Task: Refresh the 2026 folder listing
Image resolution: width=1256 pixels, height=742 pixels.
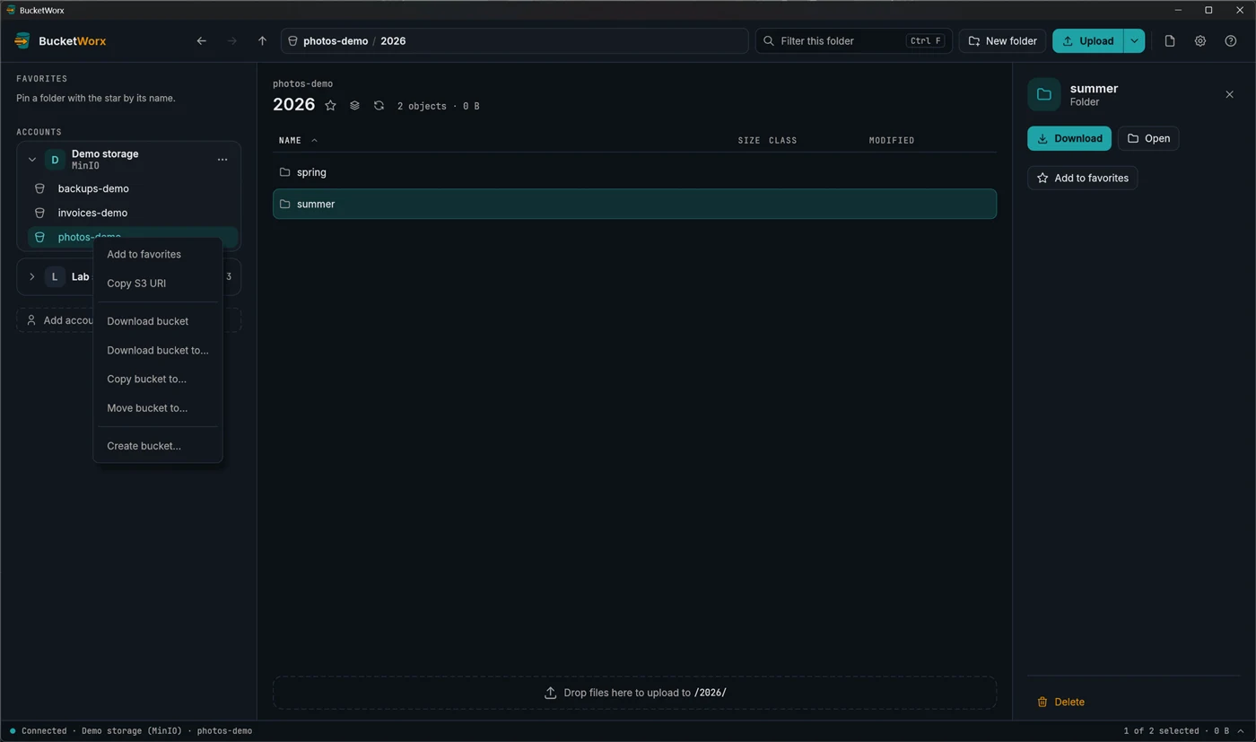Action: (x=379, y=106)
